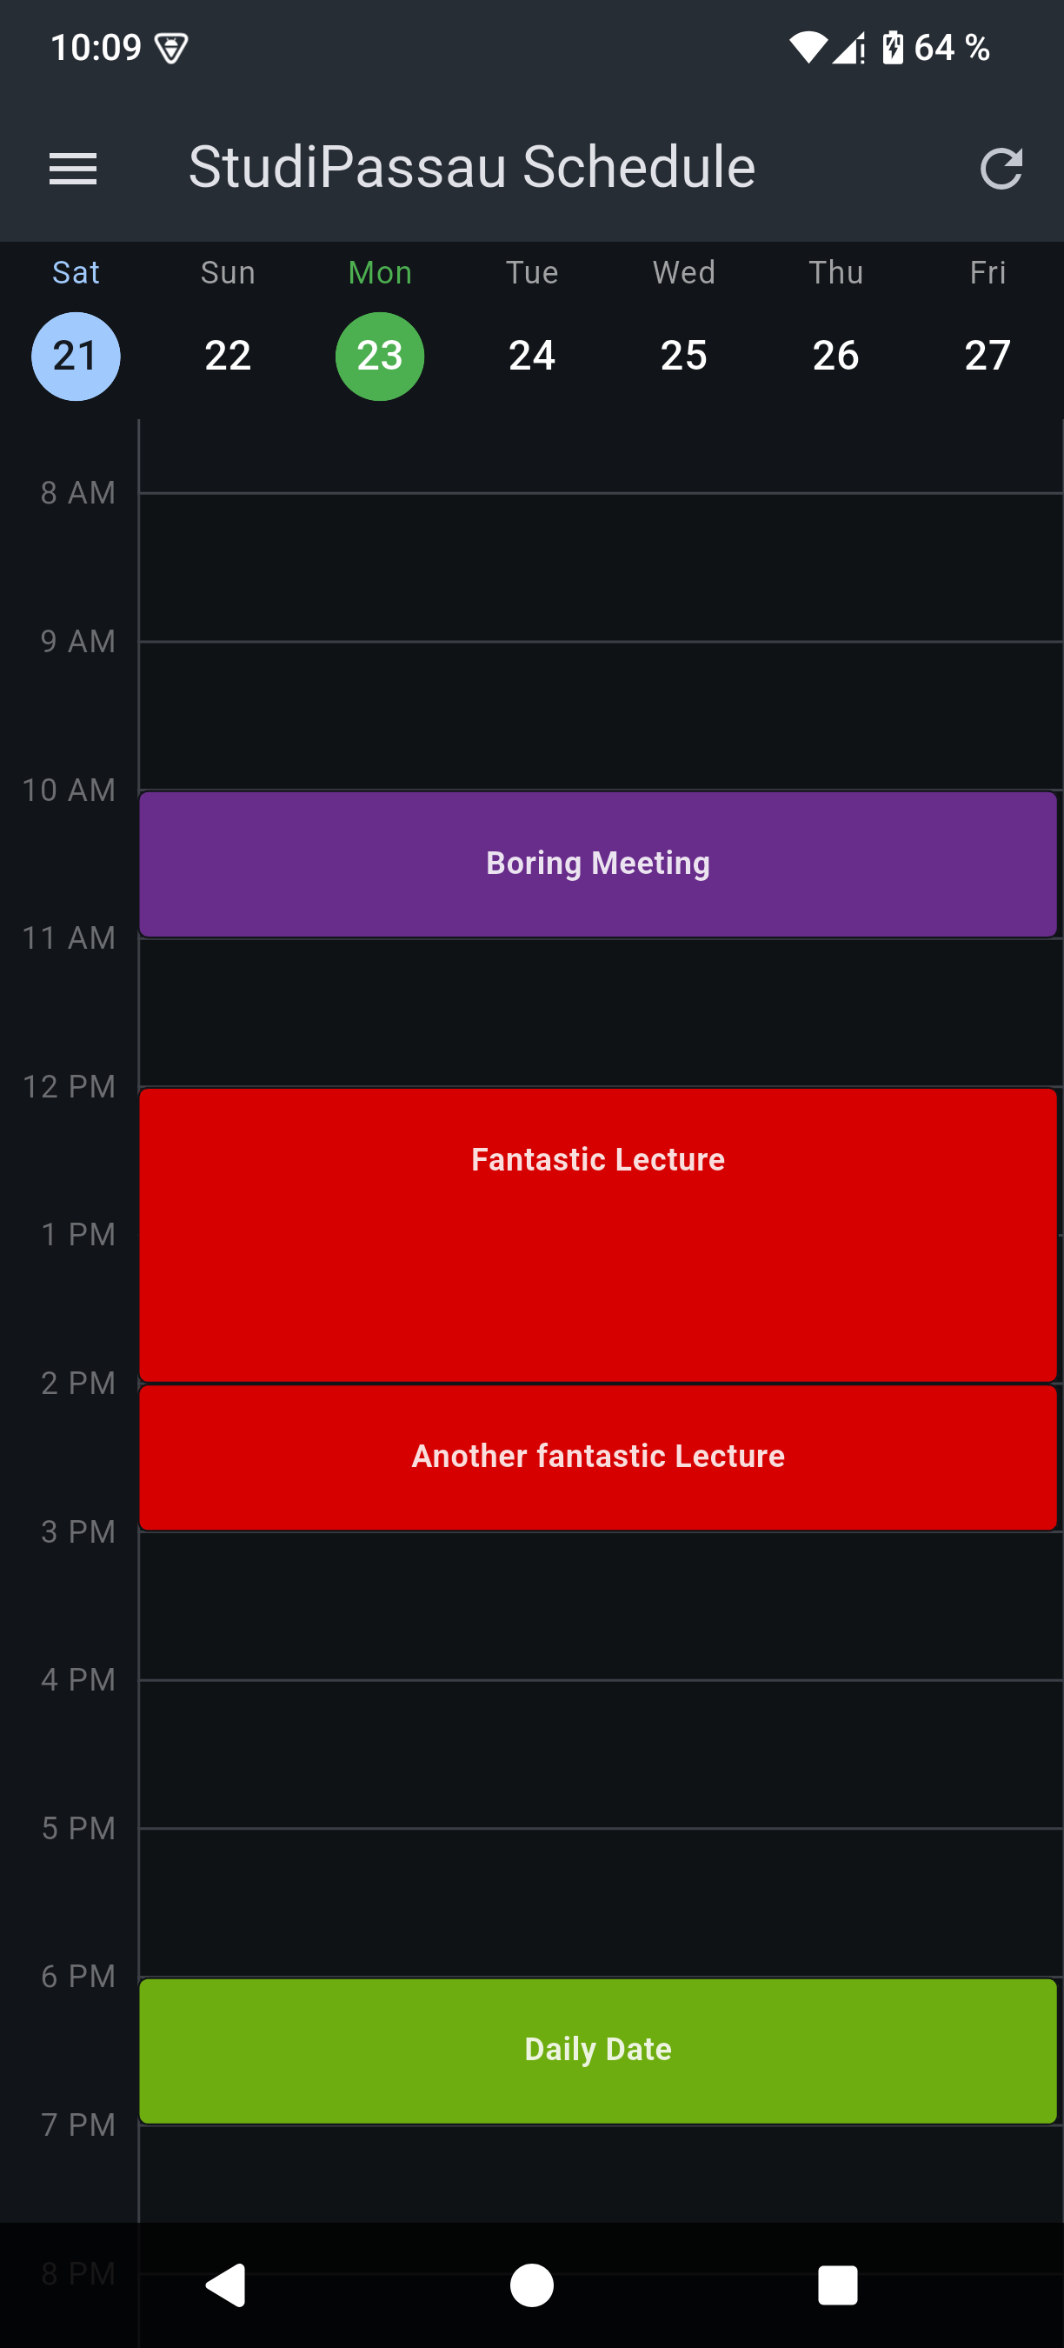Image resolution: width=1064 pixels, height=2348 pixels.
Task: Switch to Wednesday 25
Action: tap(684, 356)
